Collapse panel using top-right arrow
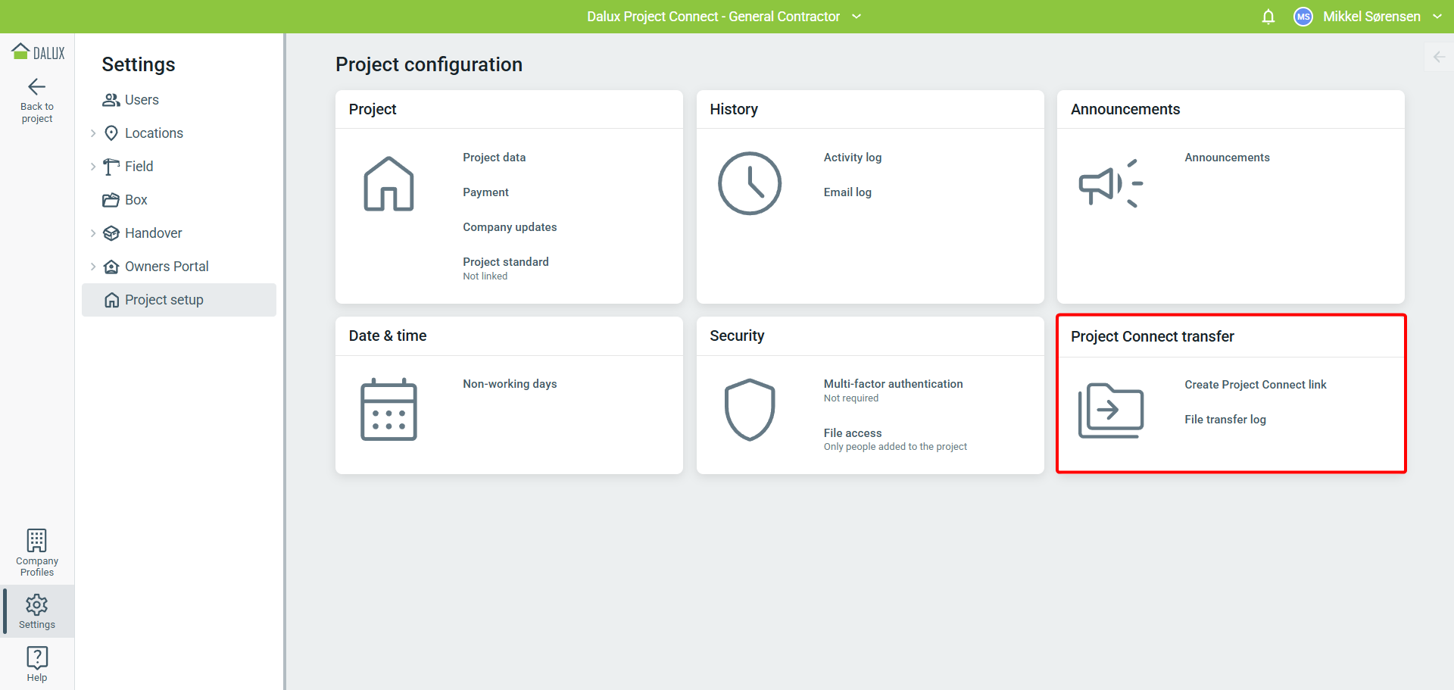 coord(1439,57)
